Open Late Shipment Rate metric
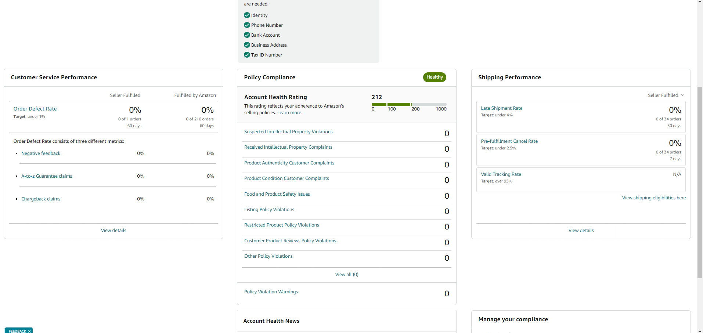Screen dimensions: 703x333 pos(502,108)
